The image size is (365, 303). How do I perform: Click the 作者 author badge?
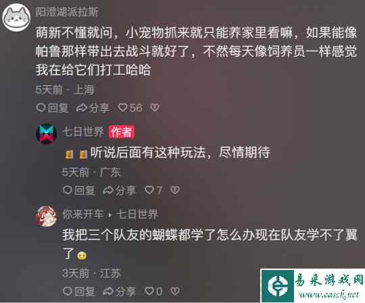tap(122, 132)
